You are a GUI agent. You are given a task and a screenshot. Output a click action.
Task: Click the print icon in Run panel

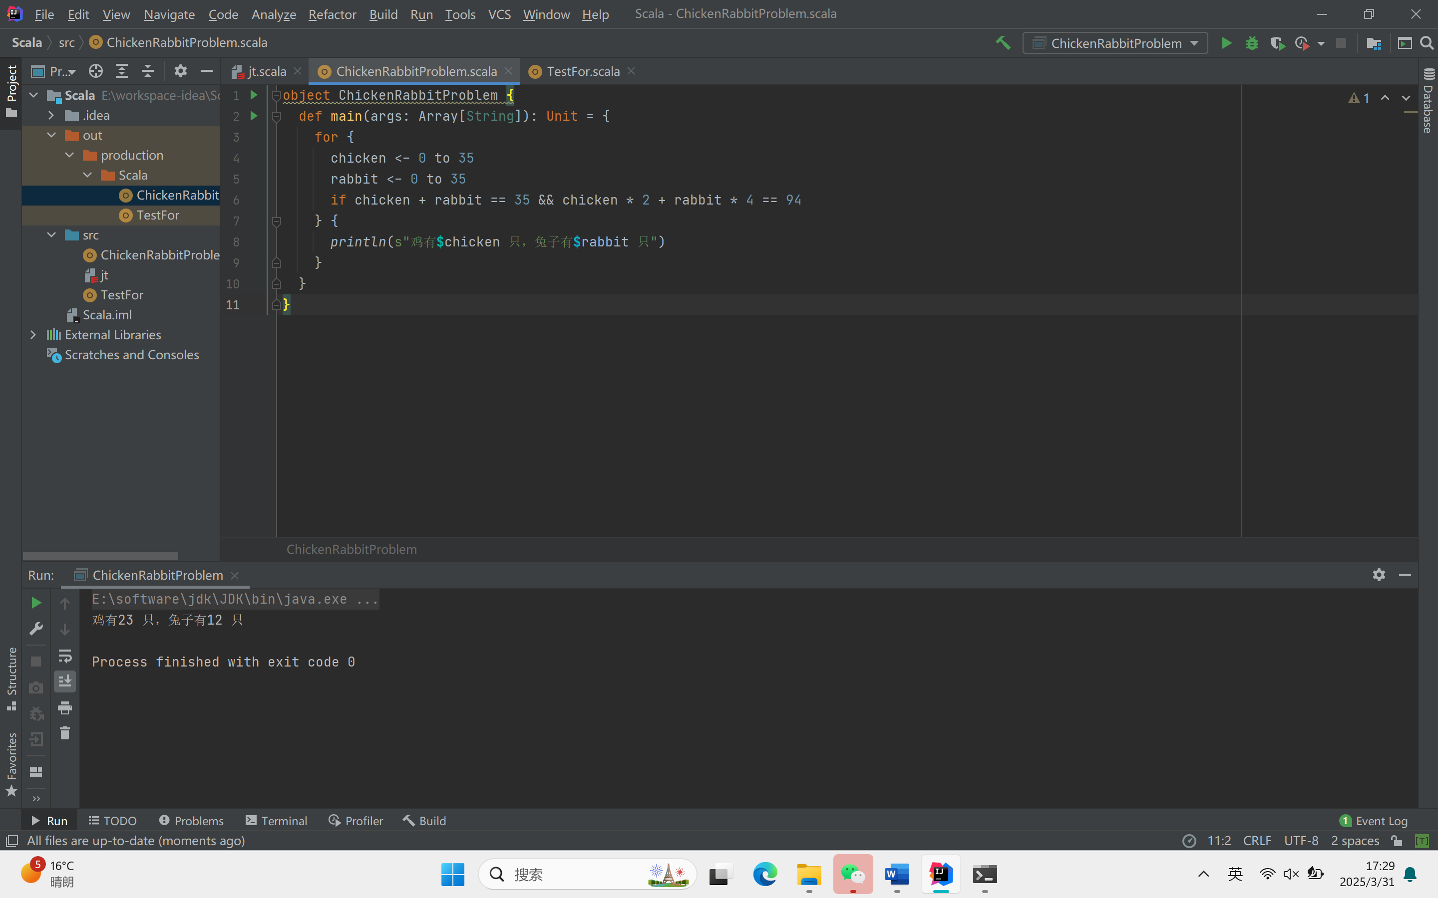point(65,707)
